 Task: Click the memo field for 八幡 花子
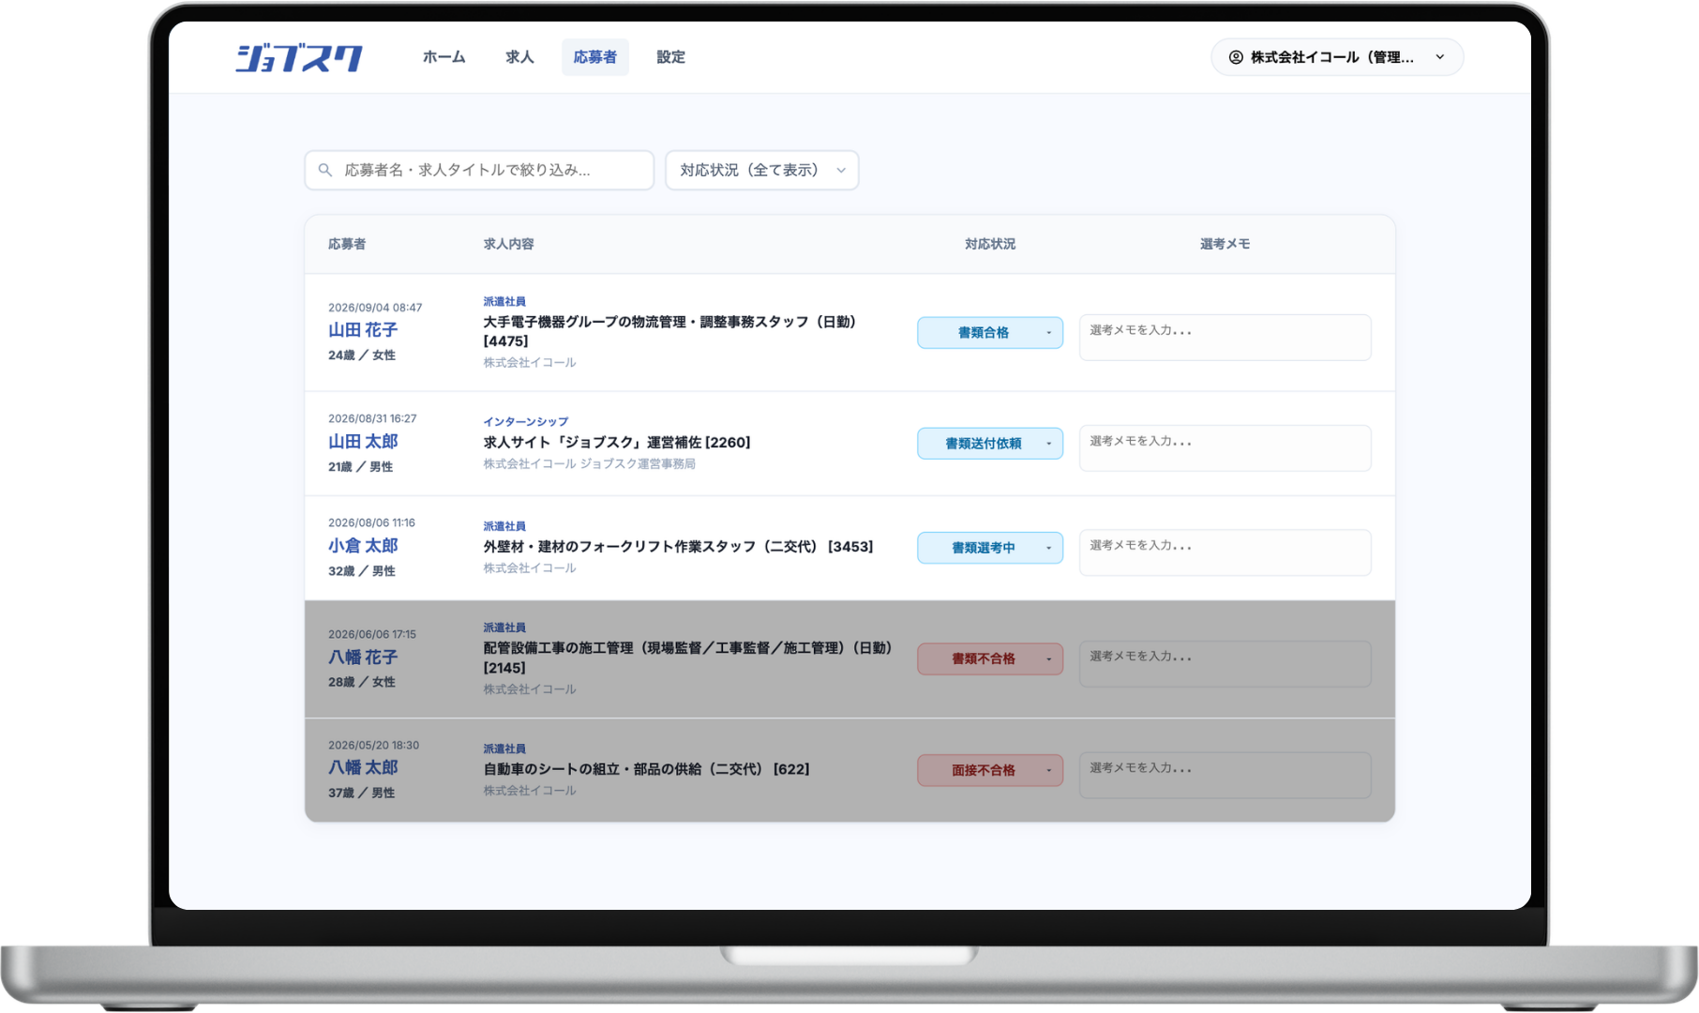[x=1225, y=664]
